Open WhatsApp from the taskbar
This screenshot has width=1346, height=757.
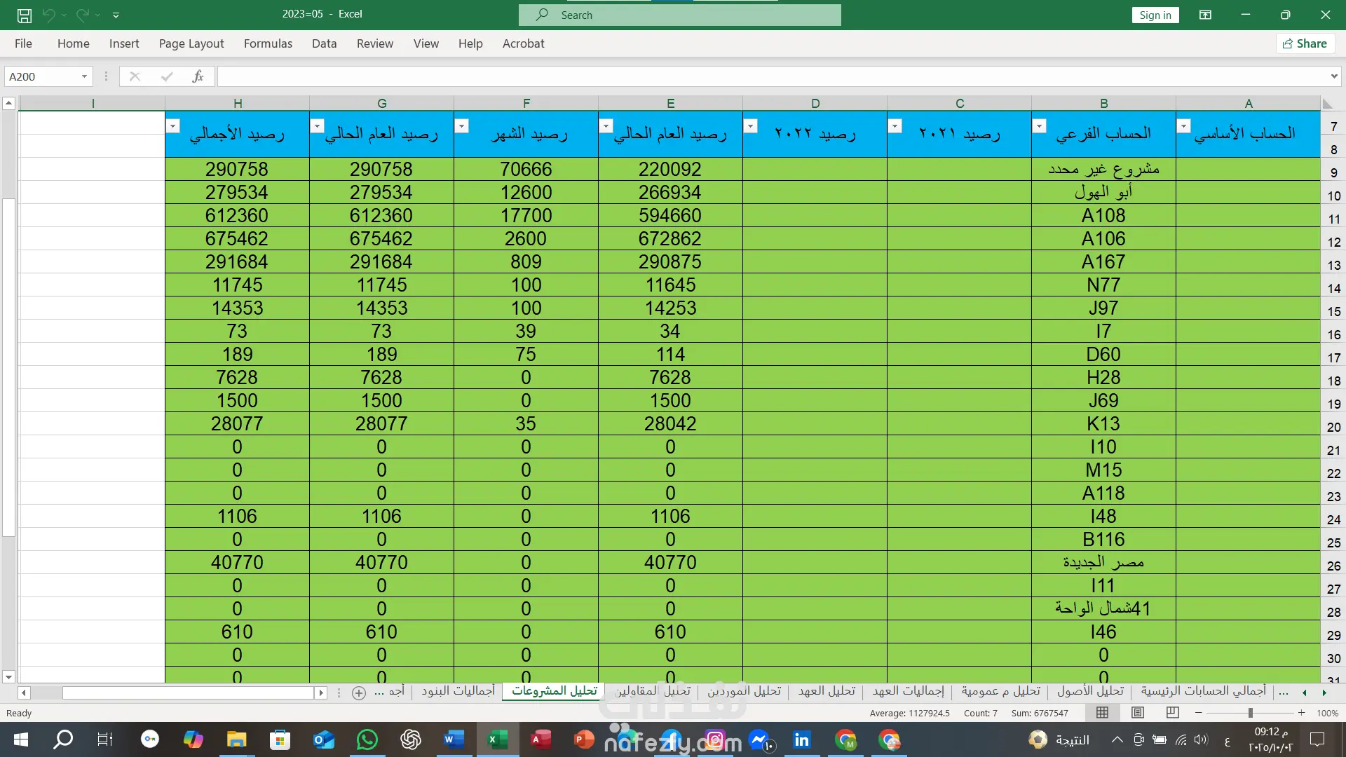coord(367,739)
